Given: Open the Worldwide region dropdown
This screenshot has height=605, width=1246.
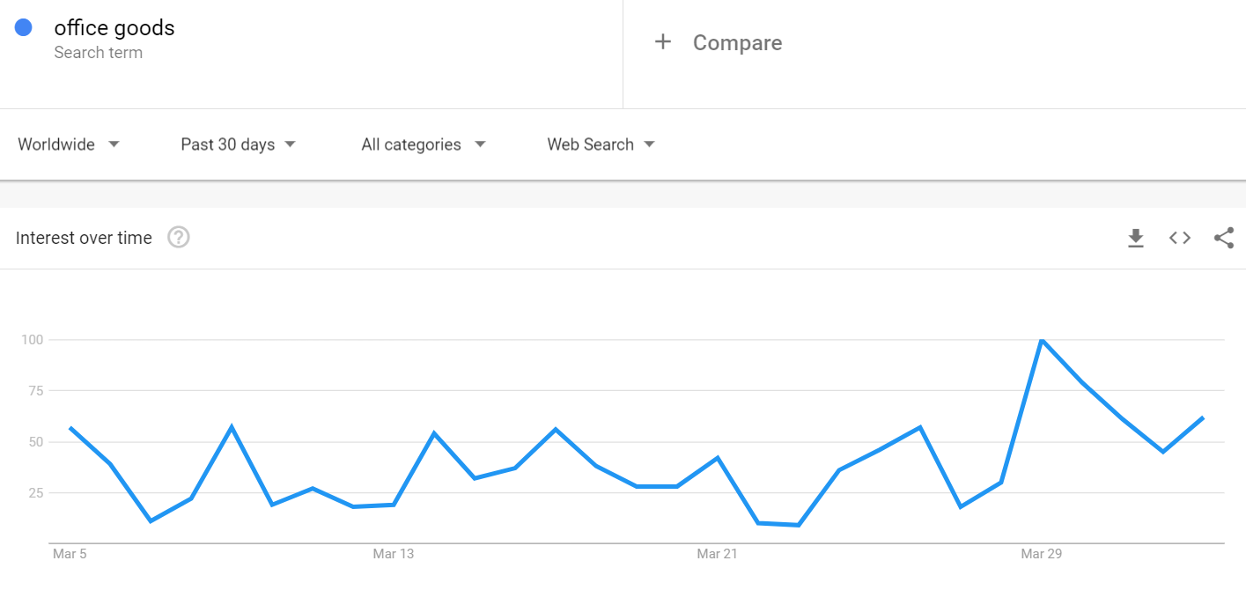Looking at the screenshot, I should click(x=69, y=144).
